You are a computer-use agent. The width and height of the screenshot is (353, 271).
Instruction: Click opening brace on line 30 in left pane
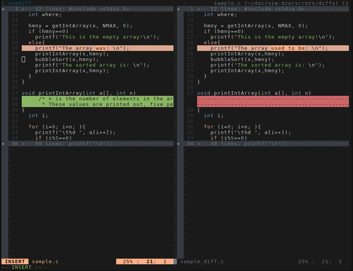(23, 110)
